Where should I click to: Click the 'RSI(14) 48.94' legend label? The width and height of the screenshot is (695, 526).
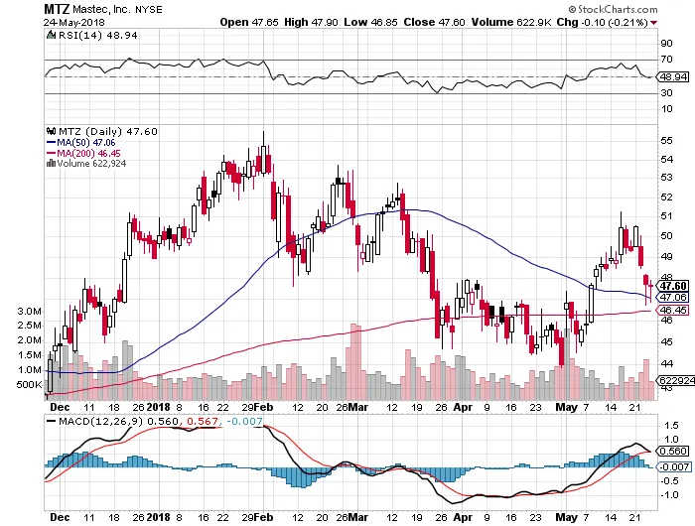[98, 35]
